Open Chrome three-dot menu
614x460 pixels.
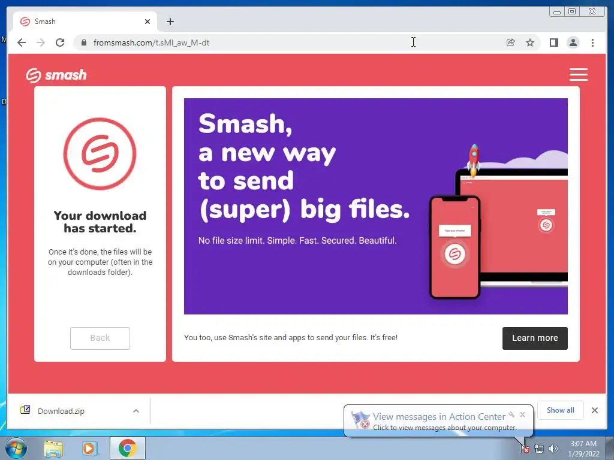[x=593, y=43]
